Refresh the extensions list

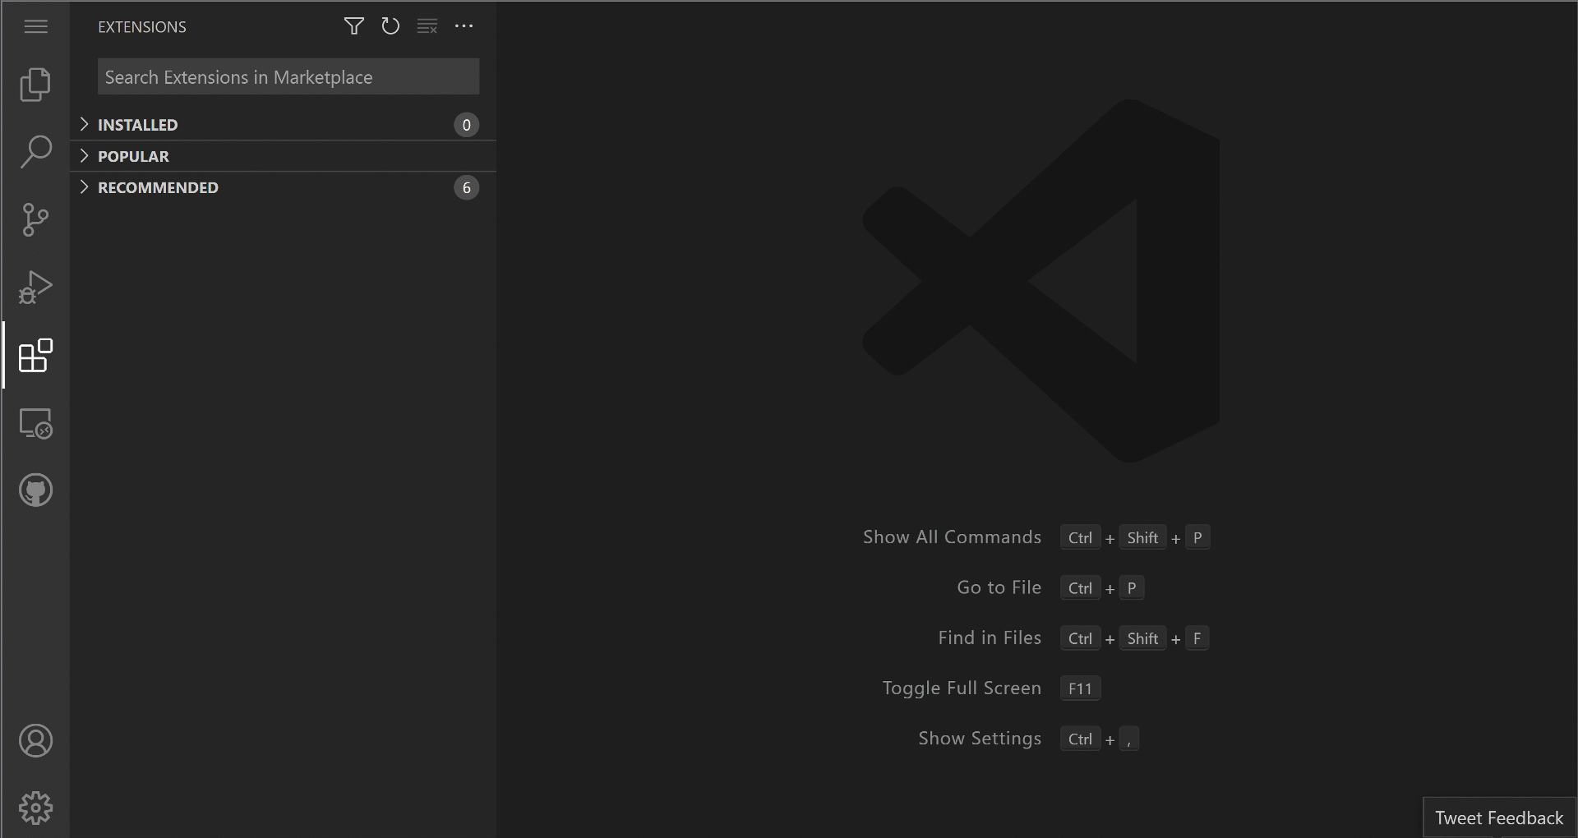pyautogui.click(x=390, y=25)
